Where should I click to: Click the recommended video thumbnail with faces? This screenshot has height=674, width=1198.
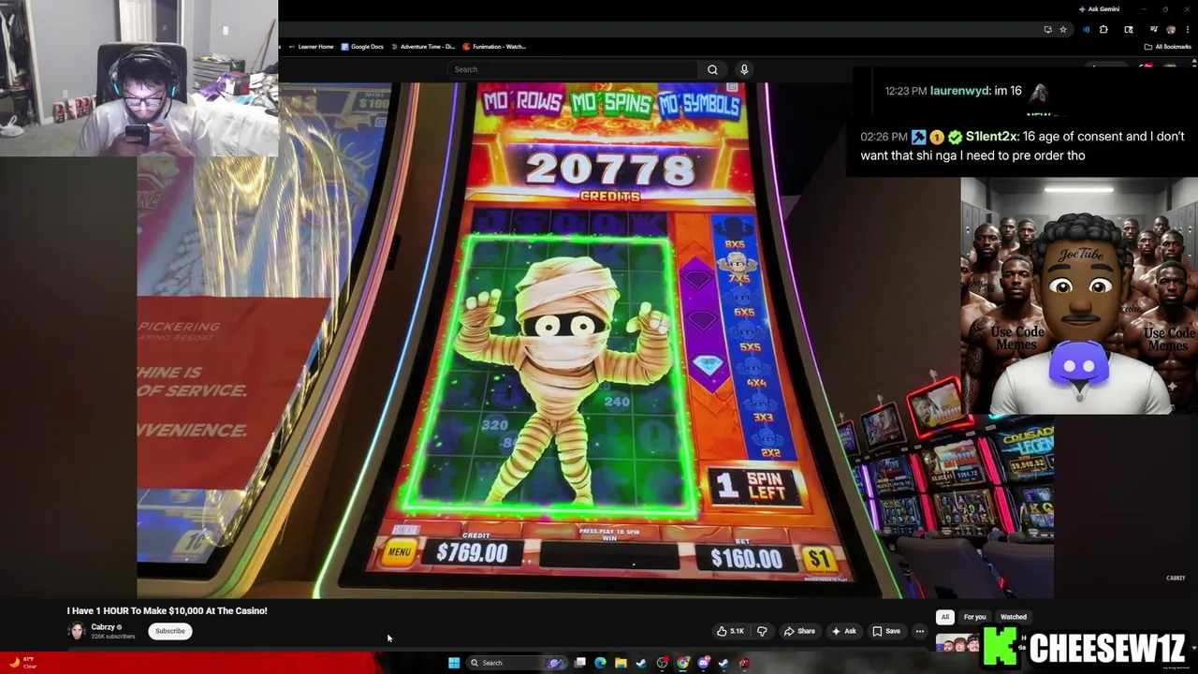[957, 644]
